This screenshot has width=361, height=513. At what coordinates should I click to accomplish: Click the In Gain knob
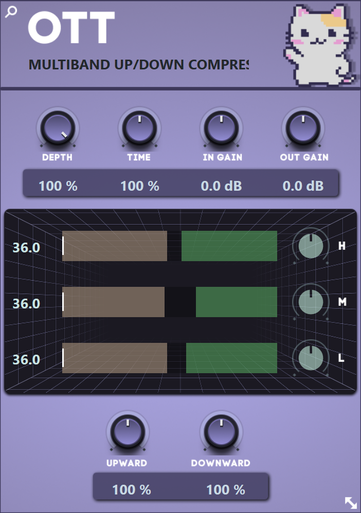coord(222,129)
